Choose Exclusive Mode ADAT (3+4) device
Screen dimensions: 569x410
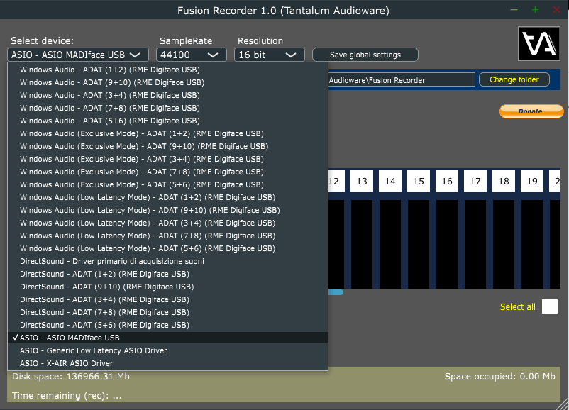coord(167,159)
